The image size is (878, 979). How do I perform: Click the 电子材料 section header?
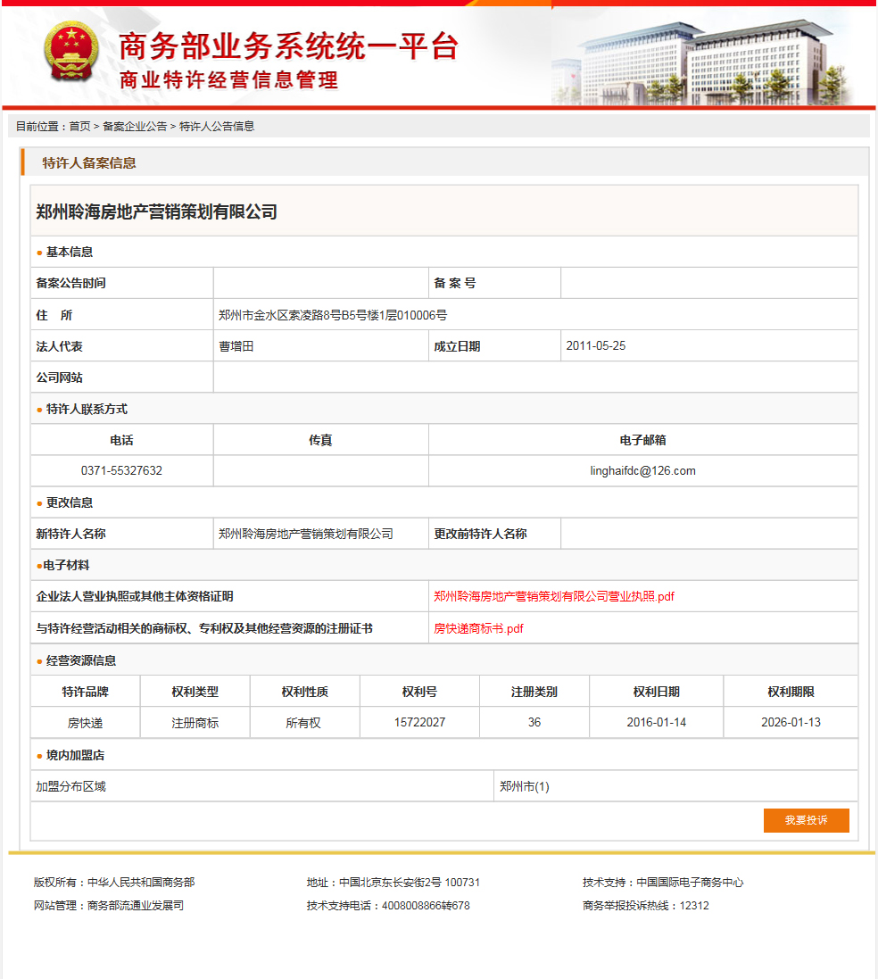tap(66, 566)
